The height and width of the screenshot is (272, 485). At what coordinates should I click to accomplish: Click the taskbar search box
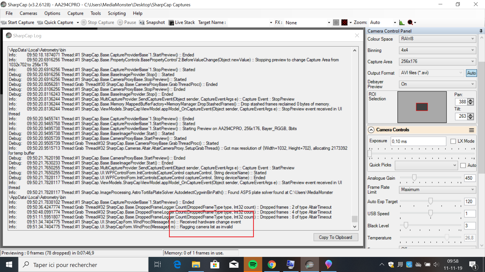point(83,265)
